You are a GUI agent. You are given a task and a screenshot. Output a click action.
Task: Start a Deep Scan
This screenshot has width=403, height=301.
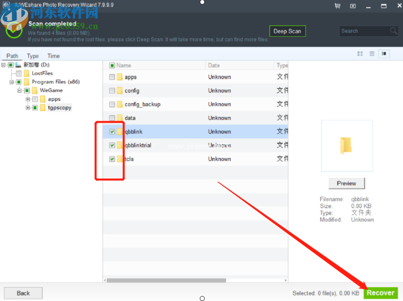click(x=287, y=31)
